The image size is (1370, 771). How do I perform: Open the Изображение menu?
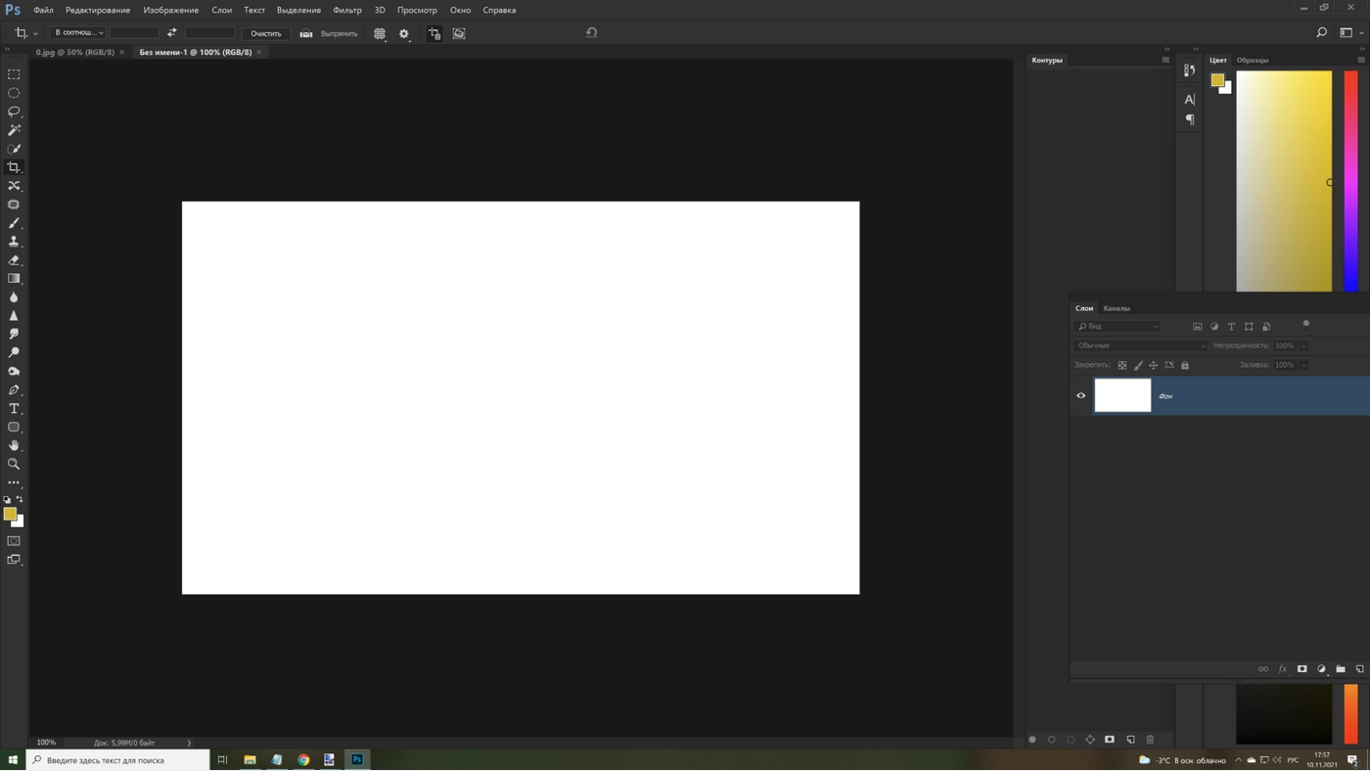pos(171,10)
